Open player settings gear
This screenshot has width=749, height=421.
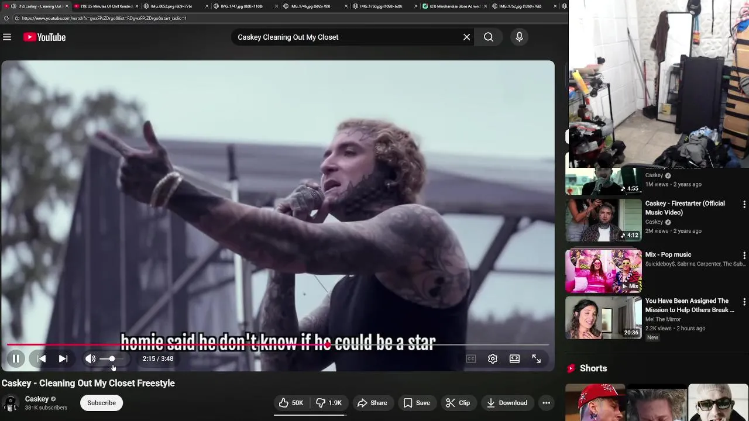pos(493,359)
